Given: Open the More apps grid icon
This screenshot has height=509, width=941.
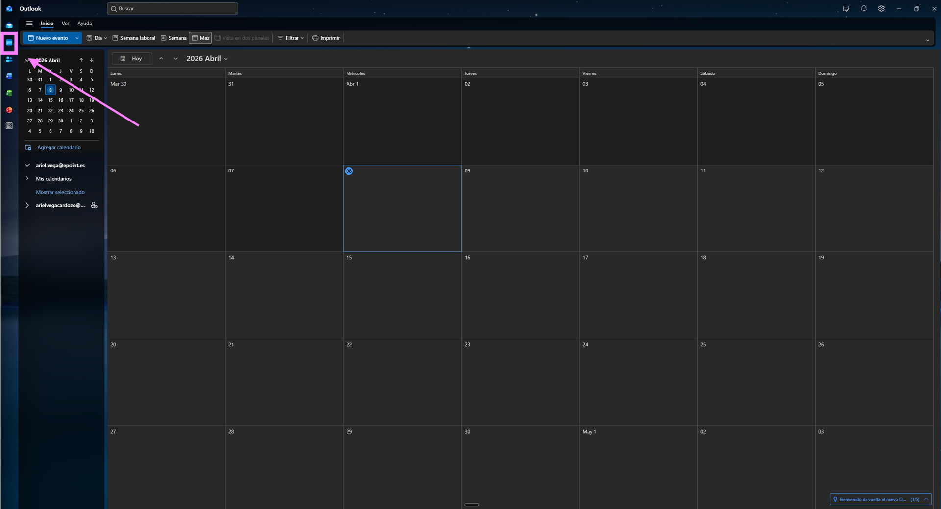Looking at the screenshot, I should point(9,126).
